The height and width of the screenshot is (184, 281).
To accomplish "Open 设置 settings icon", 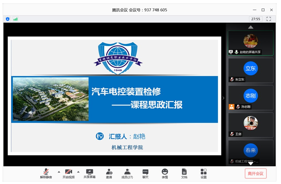I will point(203,173).
